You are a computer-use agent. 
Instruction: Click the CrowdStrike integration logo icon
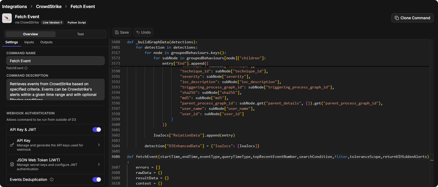7,18
